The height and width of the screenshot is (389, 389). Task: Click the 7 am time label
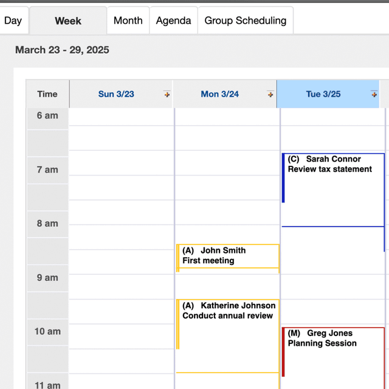coord(47,170)
